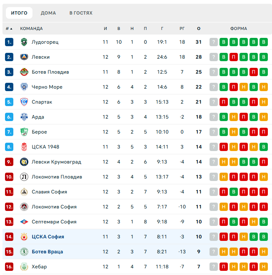Sort table by the # position column
The width and height of the screenshot is (272, 275).
[x=9, y=29]
